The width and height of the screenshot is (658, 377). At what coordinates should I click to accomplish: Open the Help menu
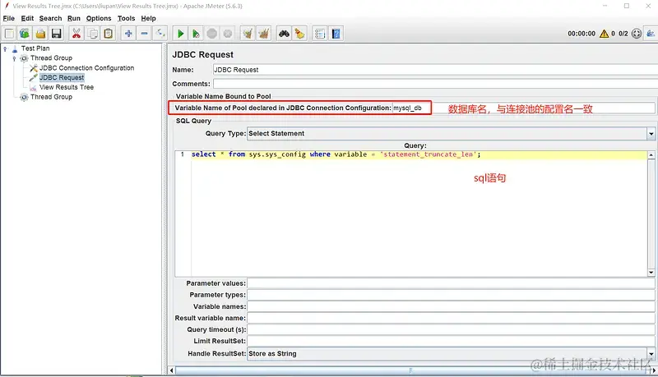point(148,18)
